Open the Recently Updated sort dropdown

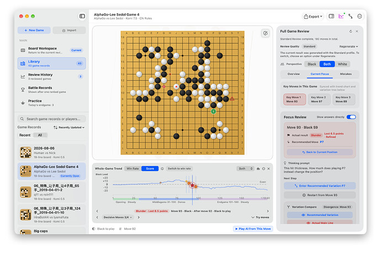point(69,128)
